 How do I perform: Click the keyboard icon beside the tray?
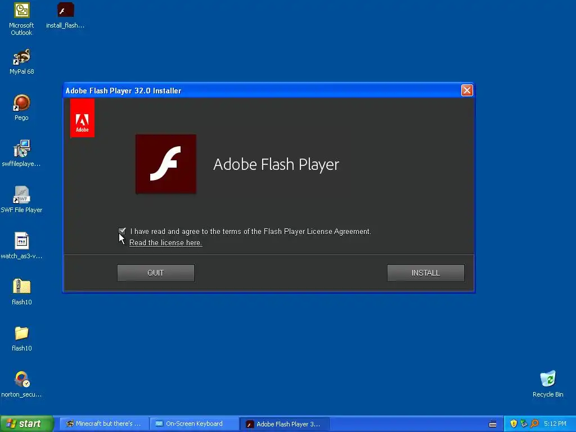[493, 424]
